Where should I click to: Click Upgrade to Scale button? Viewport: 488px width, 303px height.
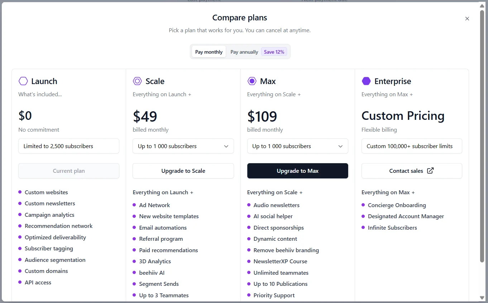click(x=183, y=171)
